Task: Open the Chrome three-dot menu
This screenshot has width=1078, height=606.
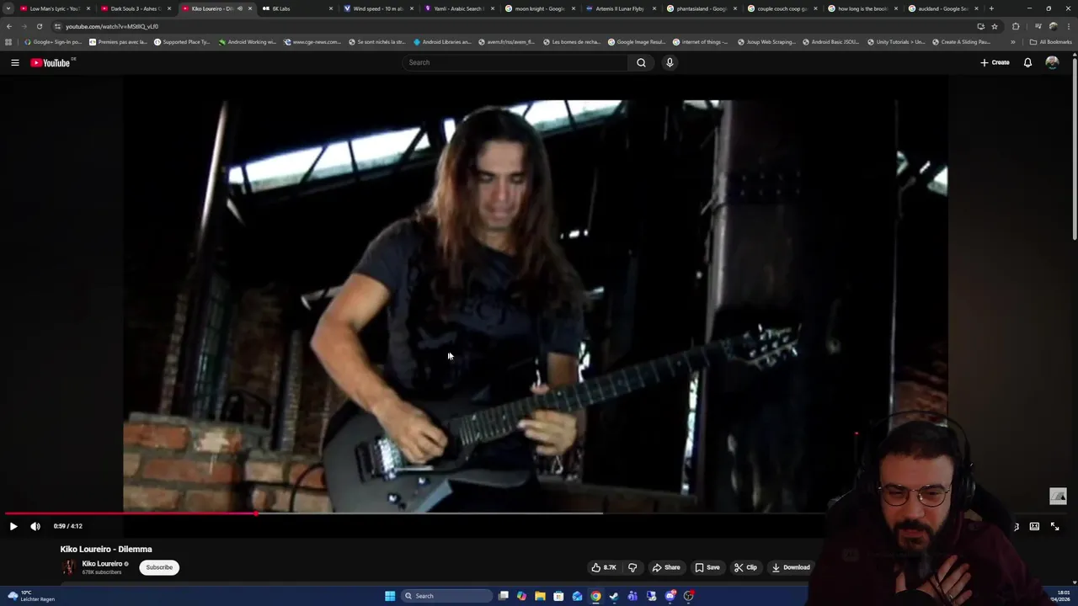Action: pyautogui.click(x=1069, y=26)
